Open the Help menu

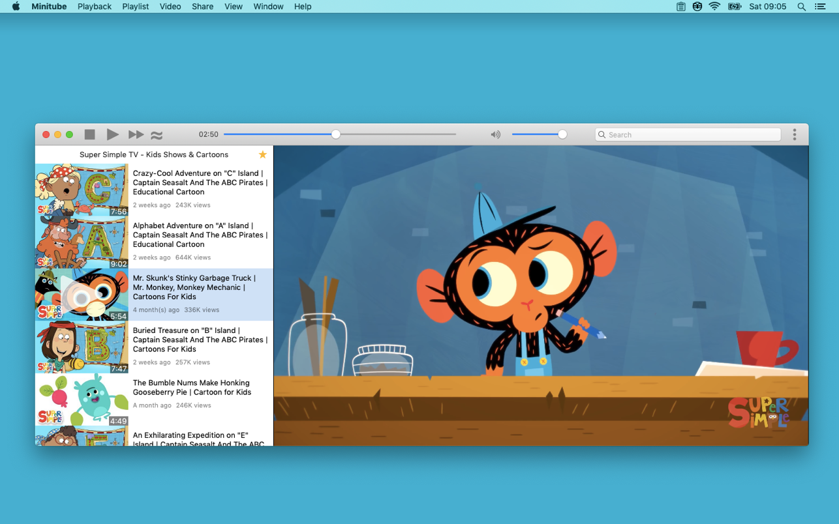tap(303, 7)
